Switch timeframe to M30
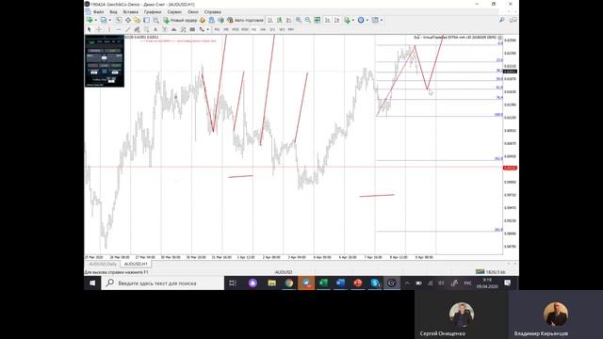Viewport: 603px width, 339px height. pyautogui.click(x=245, y=29)
